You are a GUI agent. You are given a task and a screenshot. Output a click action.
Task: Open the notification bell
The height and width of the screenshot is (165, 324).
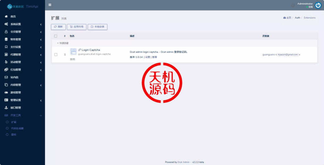point(293,5)
